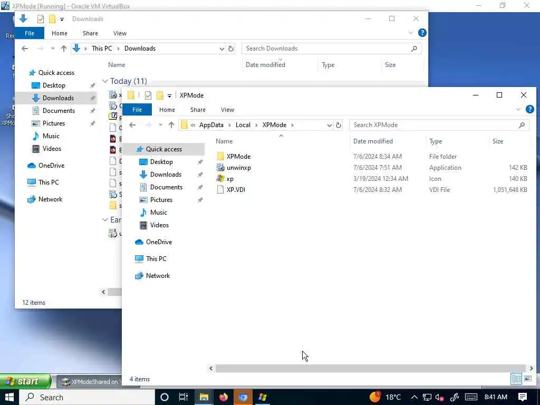
Task: Open Quick Access Toolbar dropdown in Downloads titlebar
Action: coord(62,20)
